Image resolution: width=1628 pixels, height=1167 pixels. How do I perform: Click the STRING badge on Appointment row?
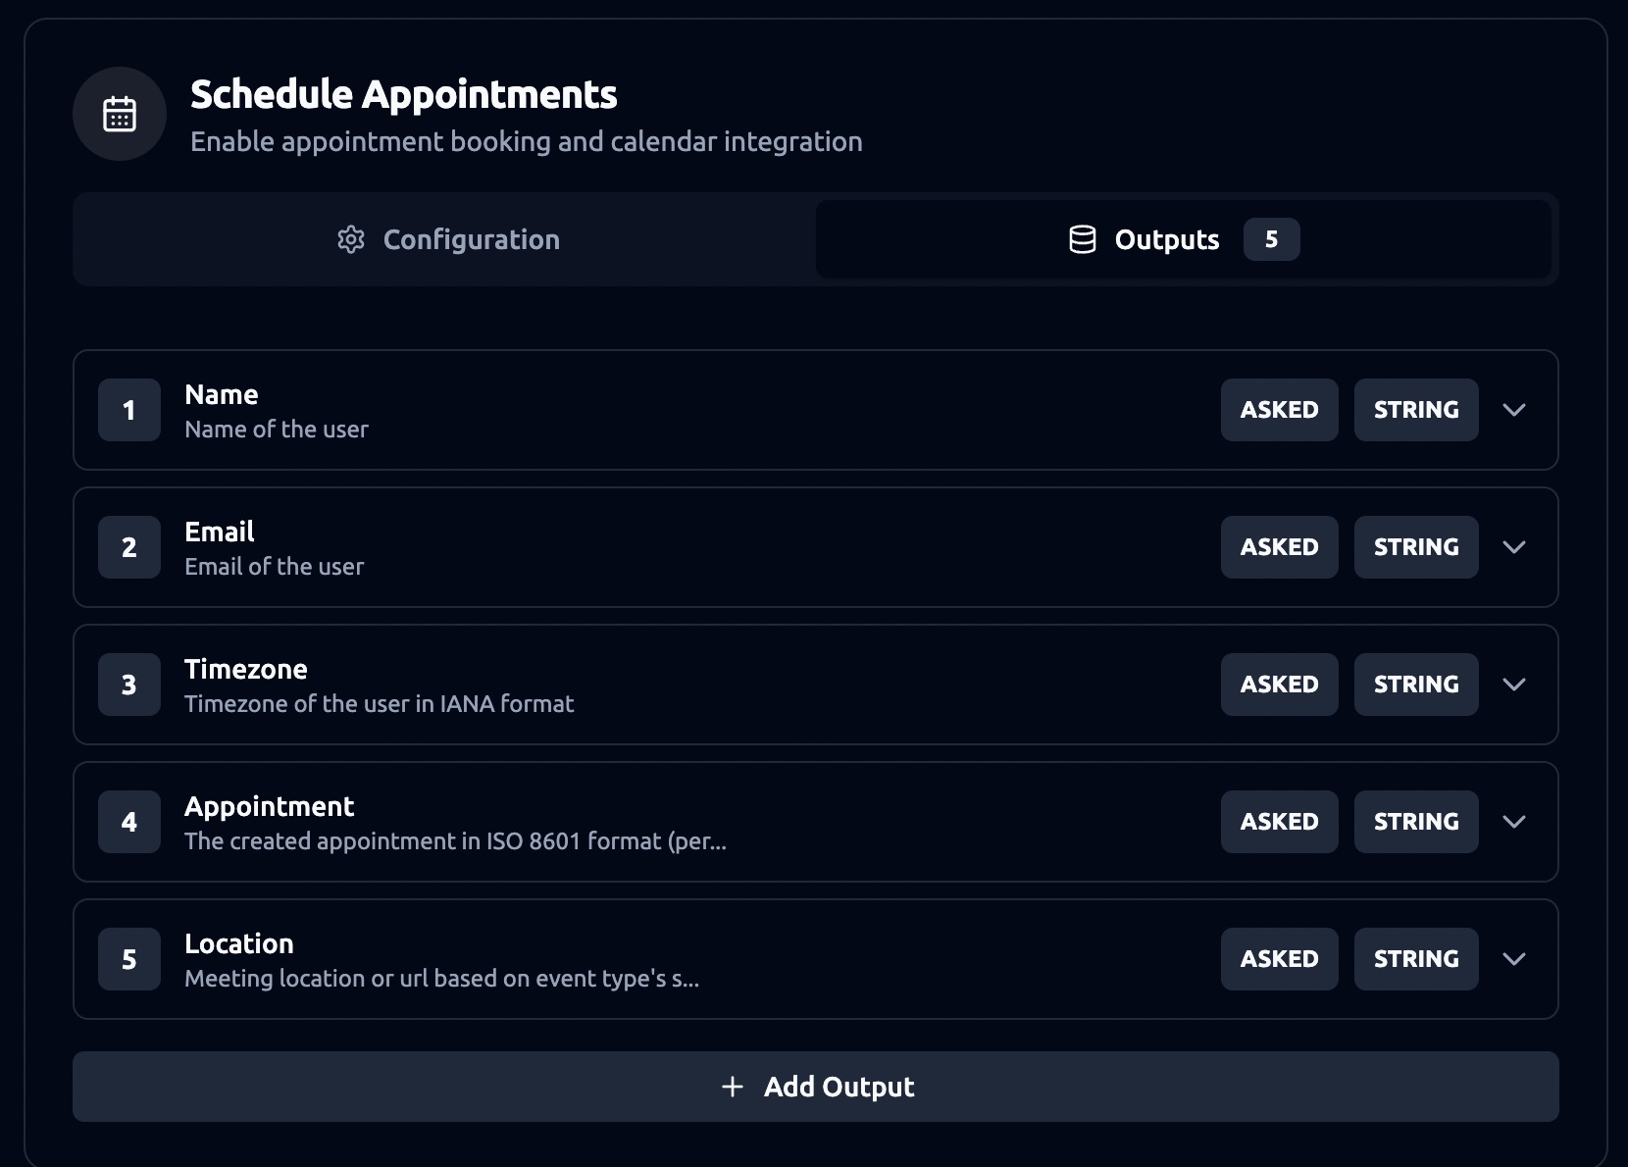(x=1415, y=822)
